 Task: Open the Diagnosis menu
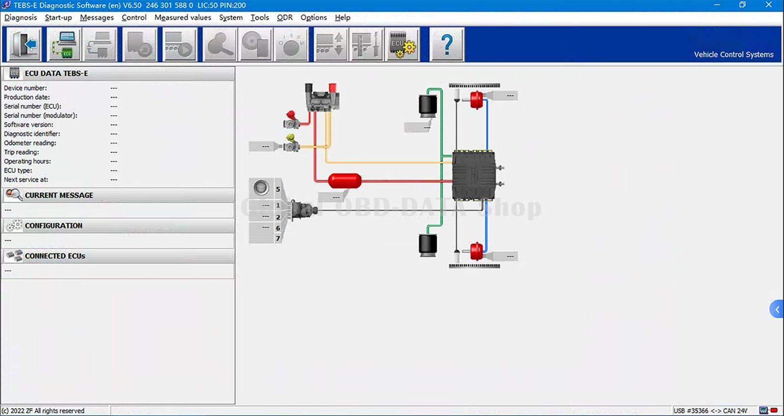(x=21, y=18)
